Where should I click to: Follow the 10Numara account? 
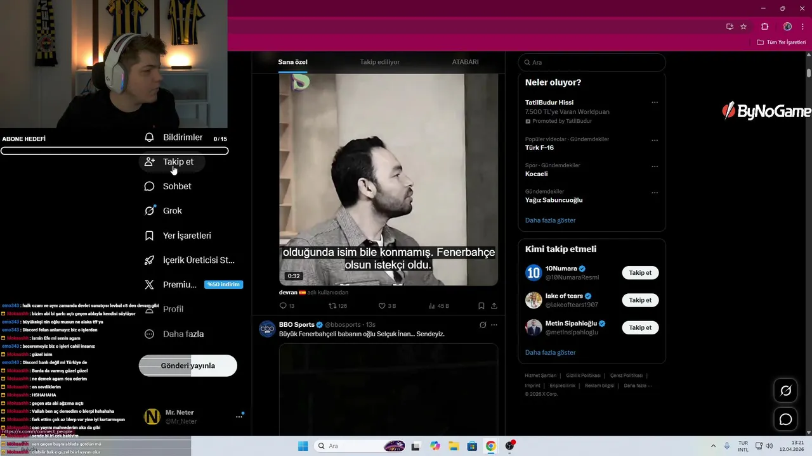[640, 273]
